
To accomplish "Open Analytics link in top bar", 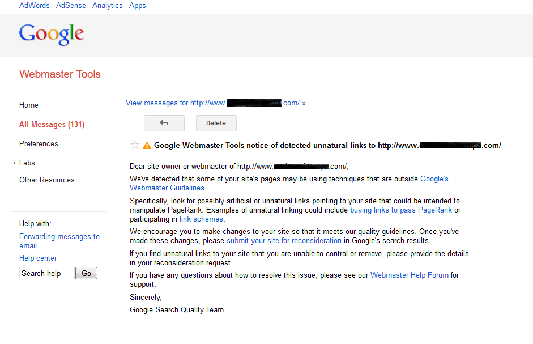I will click(x=108, y=6).
